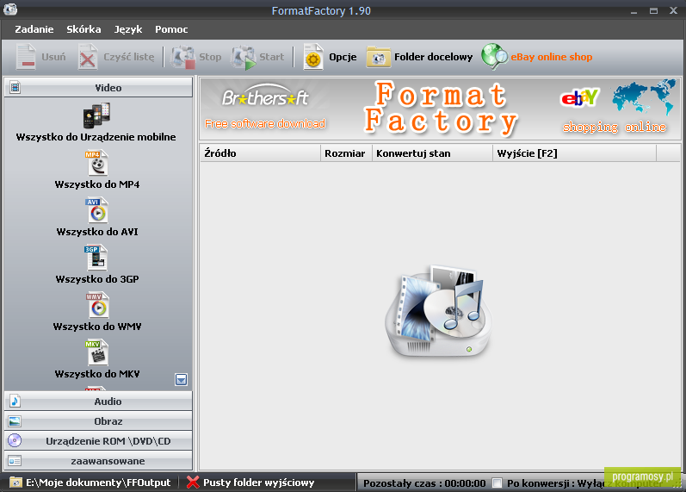Choose the Wszystko do WMV label
Image resolution: width=686 pixels, height=492 pixels.
(97, 327)
